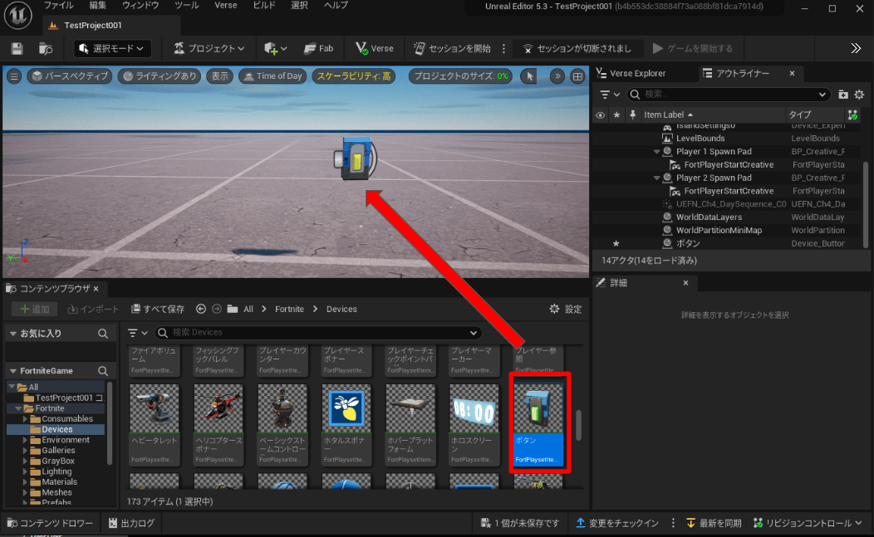Click すべて保存 in Content Browser
The width and height of the screenshot is (874, 537).
point(158,309)
